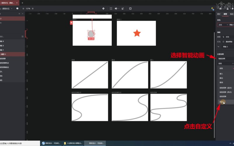Select the 线性 layer at list bottom
This screenshot has height=146, width=234.
tap(12, 80)
